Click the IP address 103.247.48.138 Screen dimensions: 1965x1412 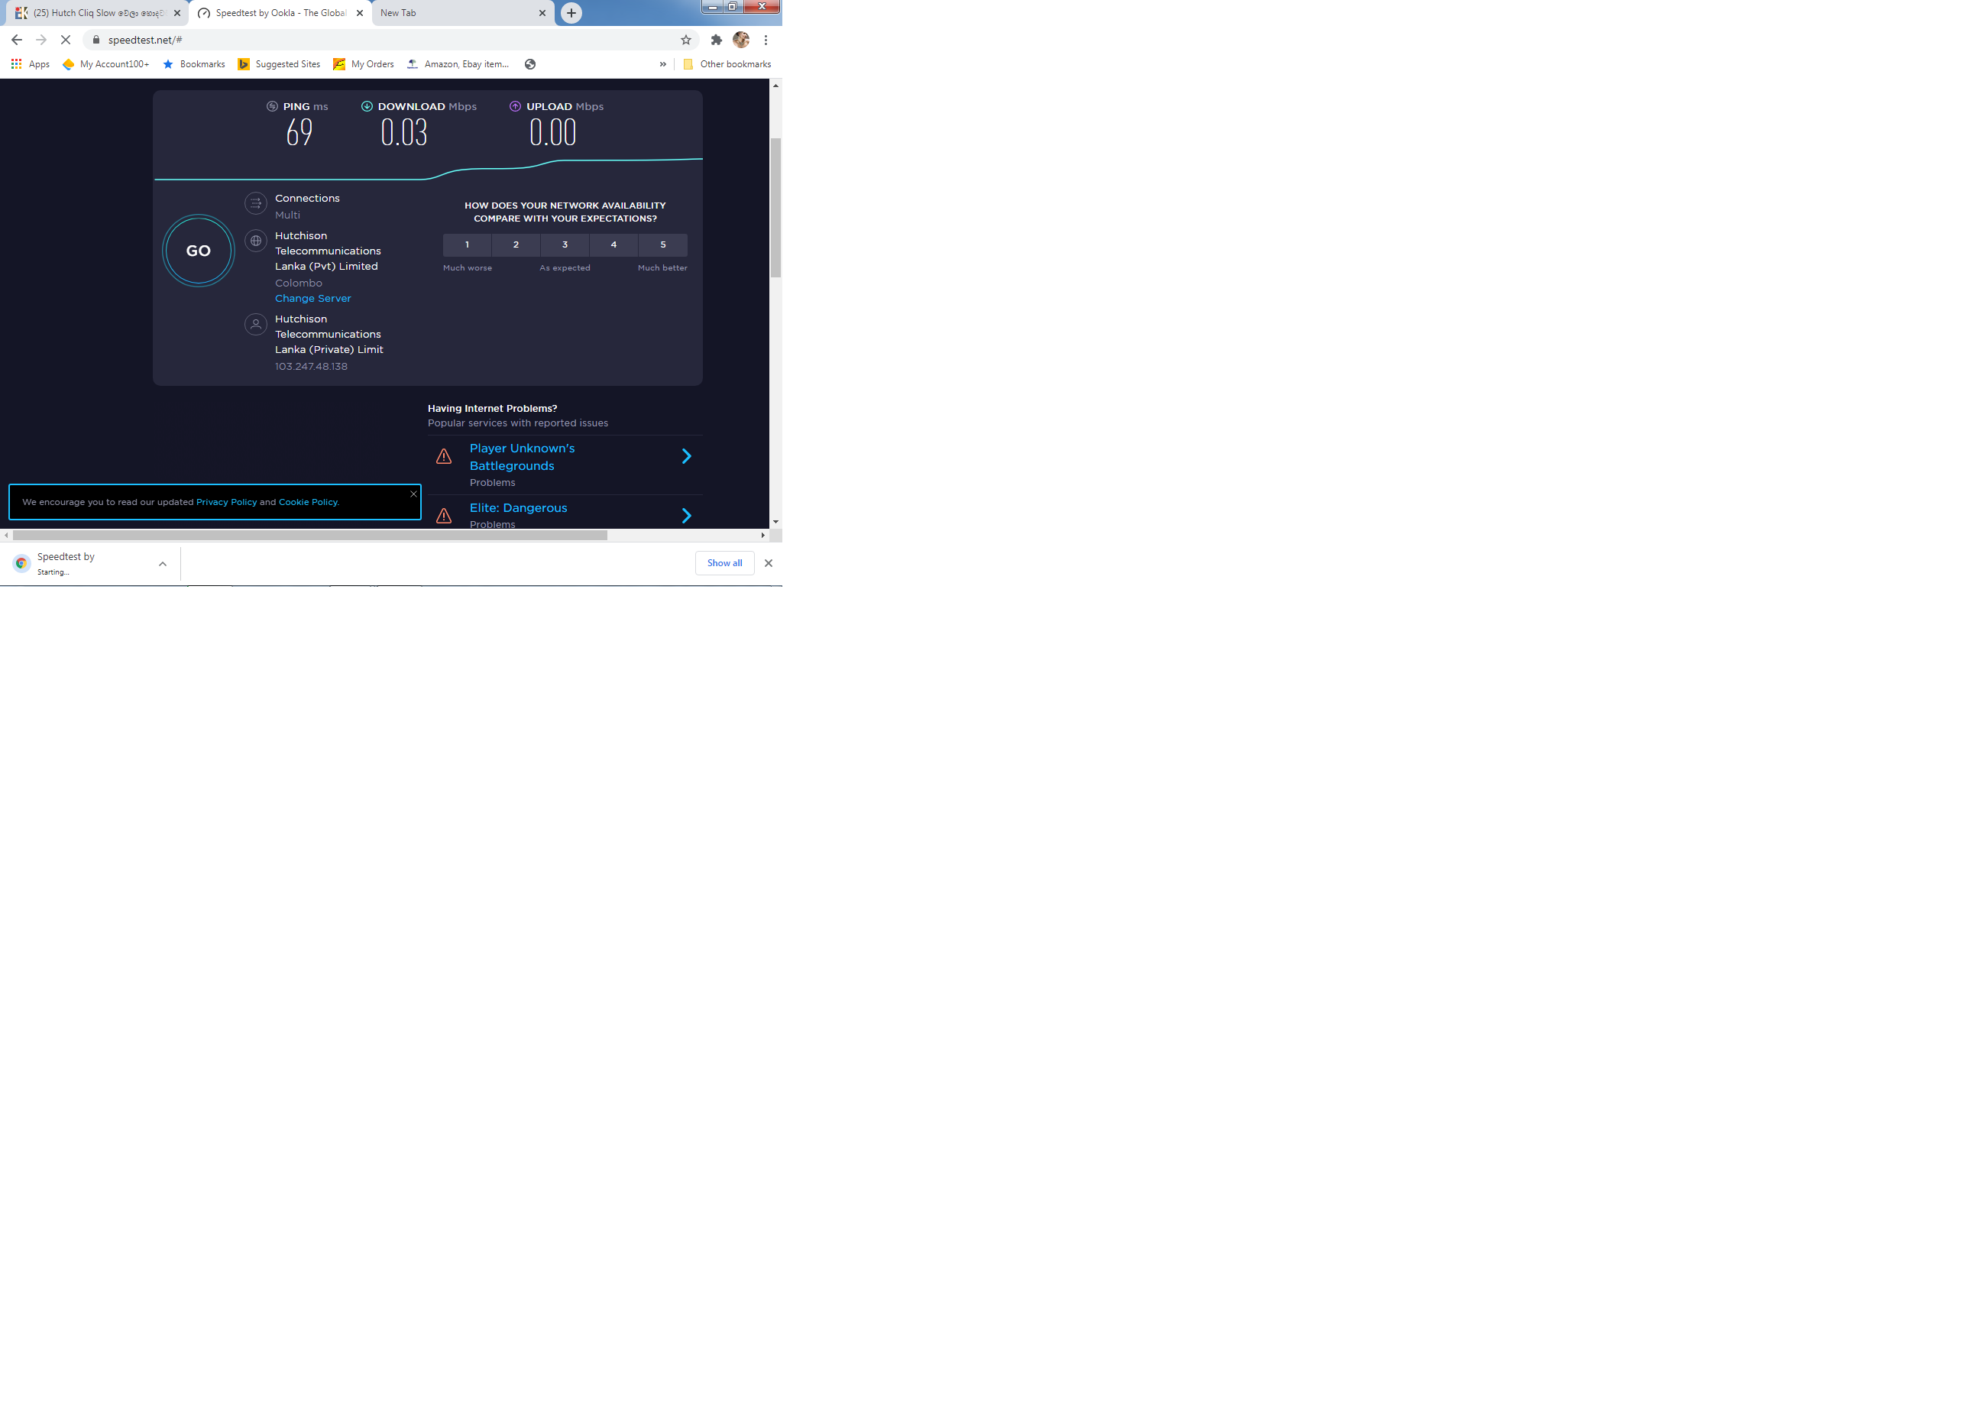coord(311,367)
